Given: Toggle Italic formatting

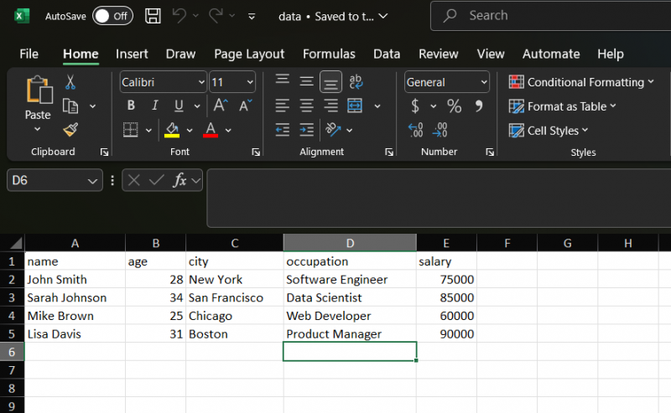Looking at the screenshot, I should (x=154, y=106).
